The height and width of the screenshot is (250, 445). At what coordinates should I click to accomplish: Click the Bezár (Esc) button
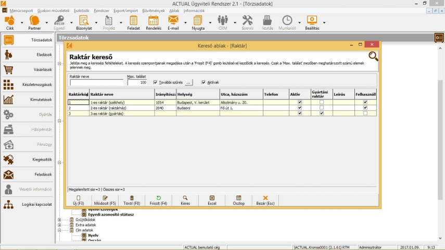point(265,201)
